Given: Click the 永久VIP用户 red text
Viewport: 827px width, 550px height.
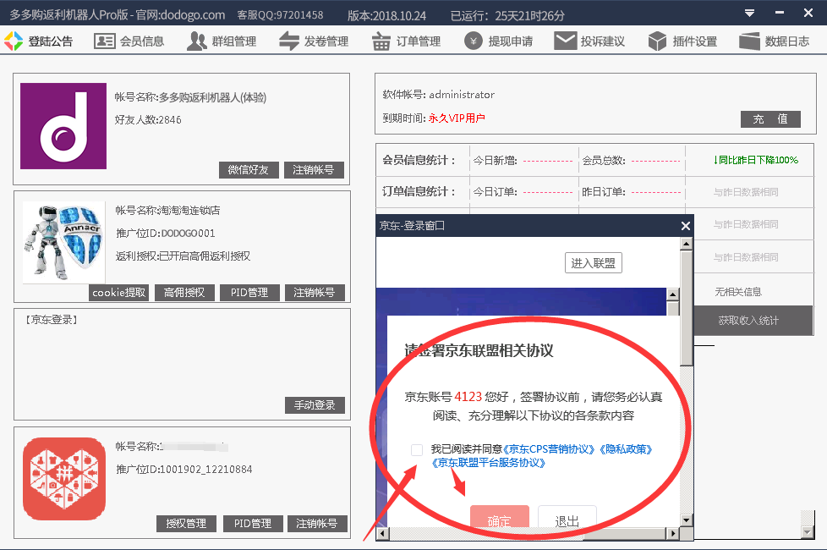Looking at the screenshot, I should coord(457,118).
